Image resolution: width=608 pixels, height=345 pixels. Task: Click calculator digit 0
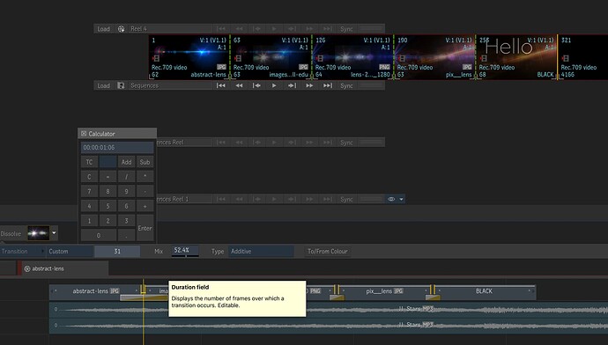click(99, 235)
